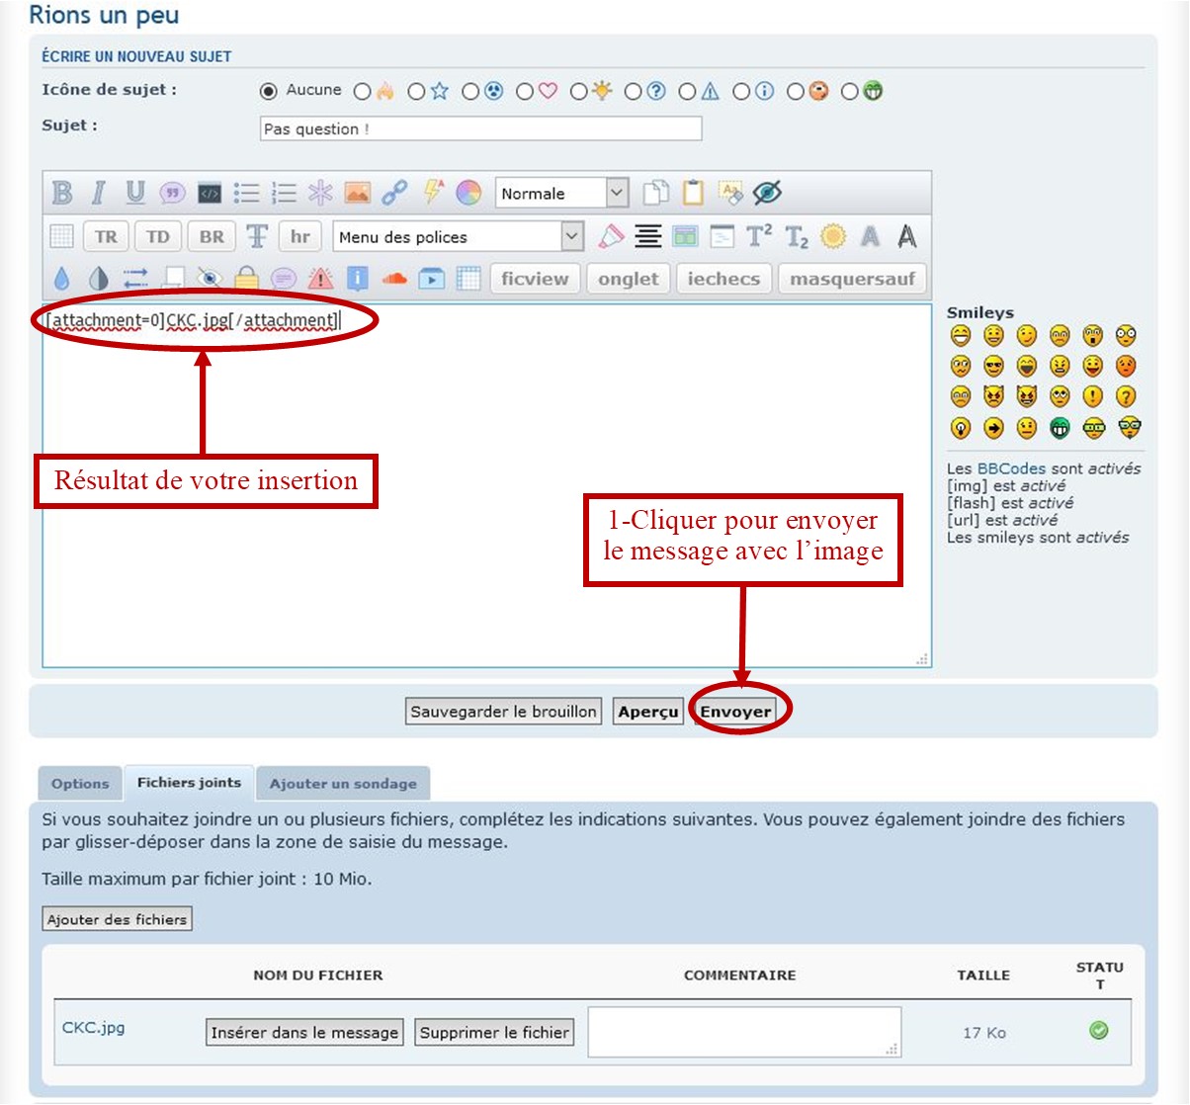Viewport: 1190px width, 1105px height.
Task: Insert a bulleted list
Action: point(246,193)
